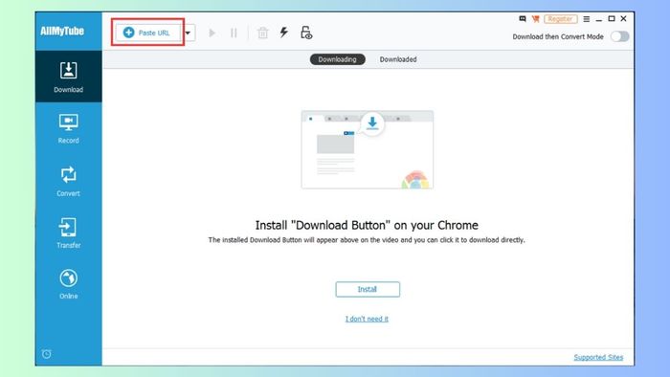
Task: Open the Download sidebar section
Action: coord(68,77)
